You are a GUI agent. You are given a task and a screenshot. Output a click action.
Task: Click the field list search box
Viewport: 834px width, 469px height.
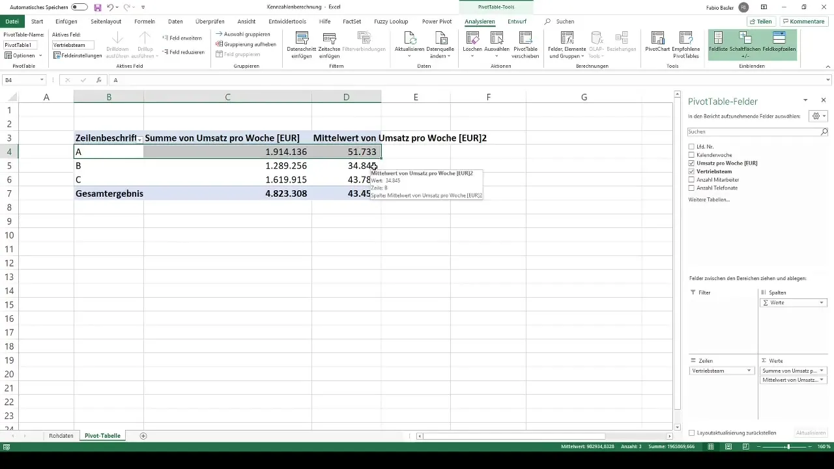[758, 132]
